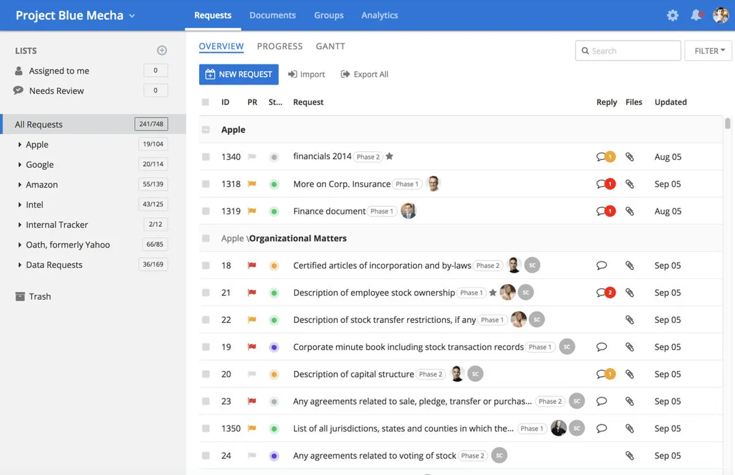Click the red priority flag on request 18
This screenshot has width=735, height=475.
[251, 265]
